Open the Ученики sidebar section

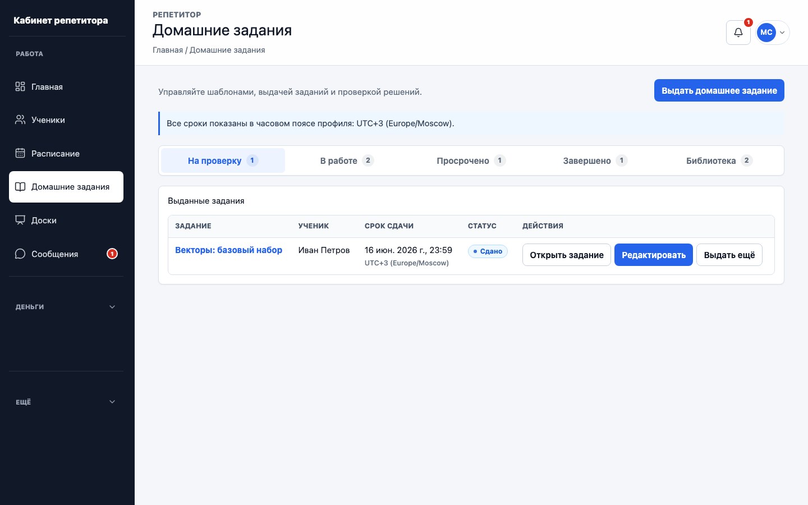coord(66,120)
